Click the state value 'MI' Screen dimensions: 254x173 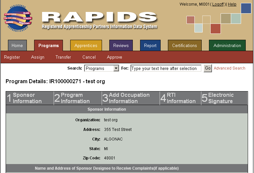pos(106,149)
